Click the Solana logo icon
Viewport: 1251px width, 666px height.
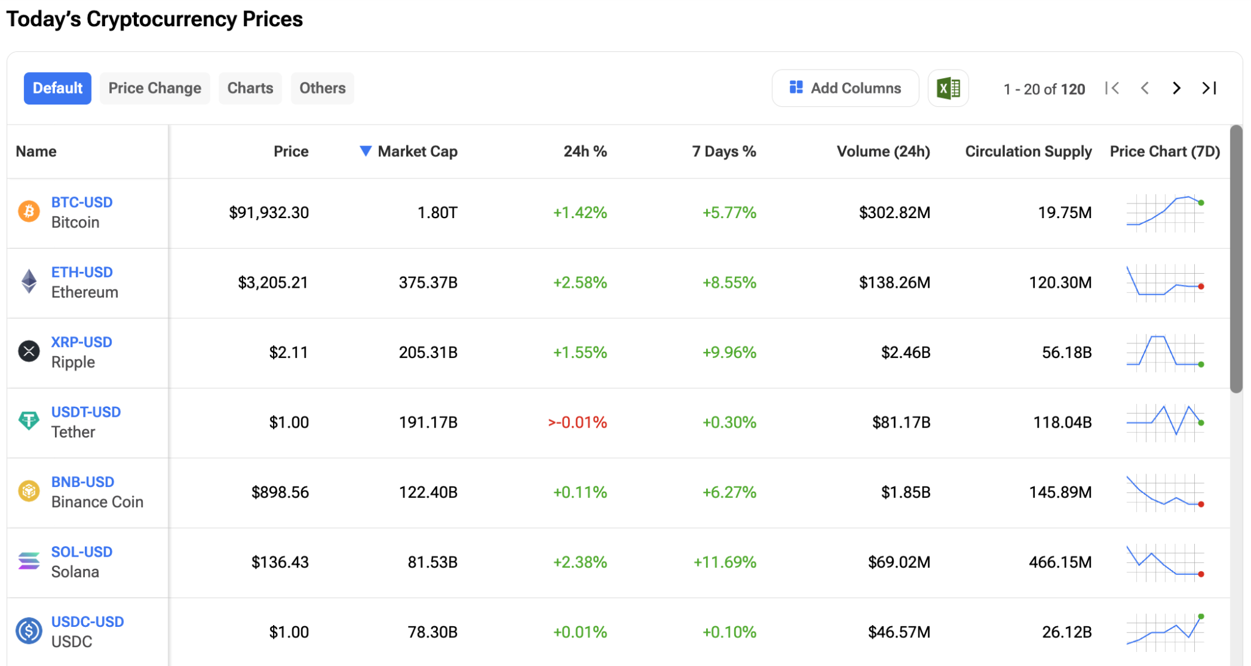point(29,561)
